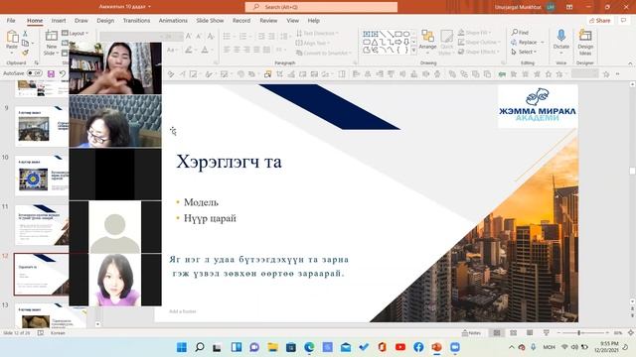Click the New Slide icon
This screenshot has width=636, height=357.
pos(51,36)
